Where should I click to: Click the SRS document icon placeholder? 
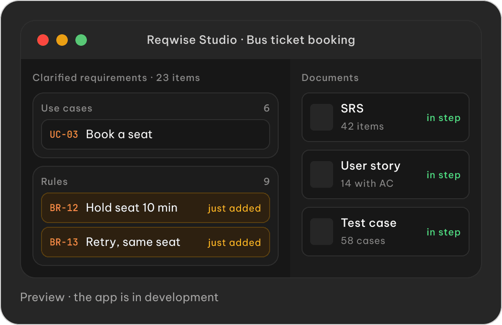click(x=322, y=117)
